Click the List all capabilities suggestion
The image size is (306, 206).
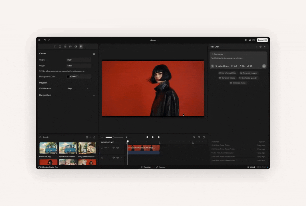point(228,73)
